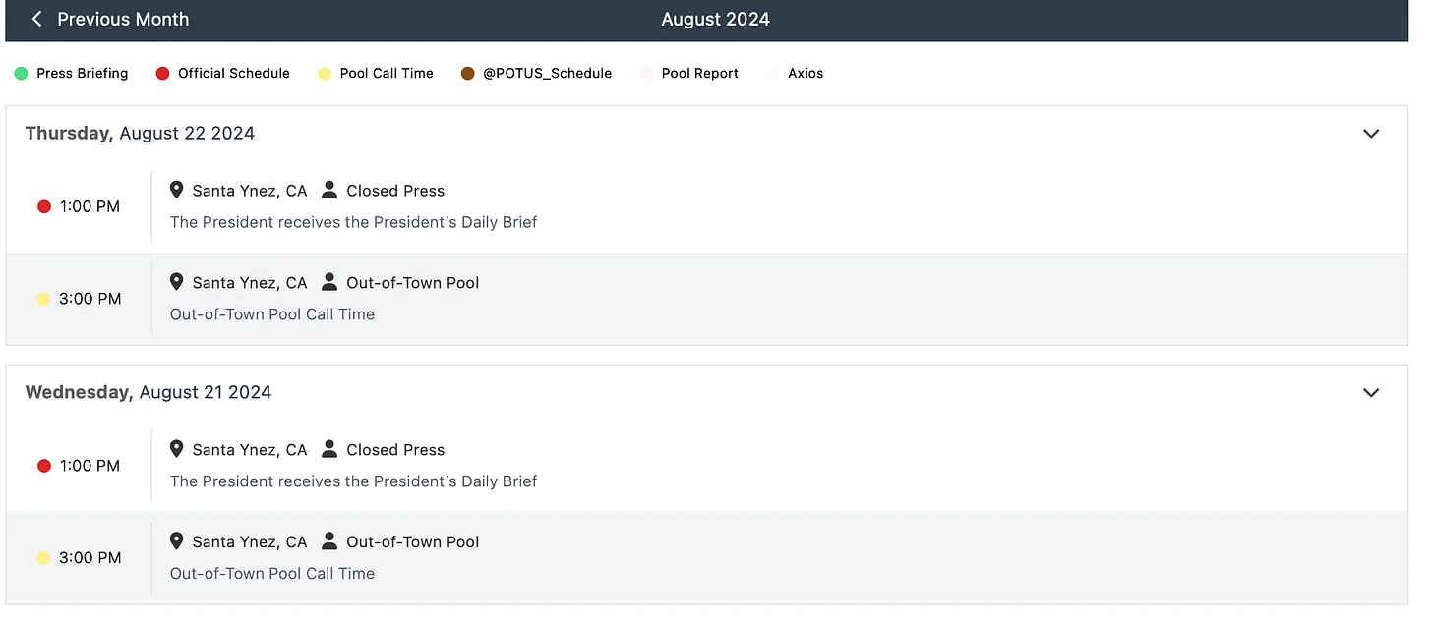Collapse the Thursday, August 22 section chevron

[1371, 134]
